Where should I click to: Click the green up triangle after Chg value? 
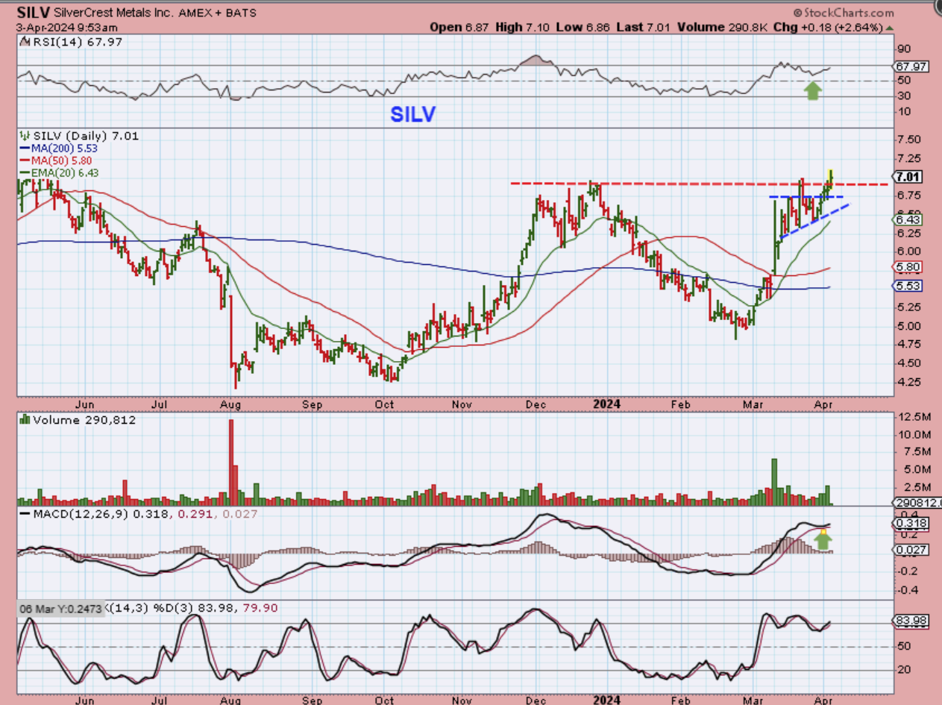click(888, 27)
